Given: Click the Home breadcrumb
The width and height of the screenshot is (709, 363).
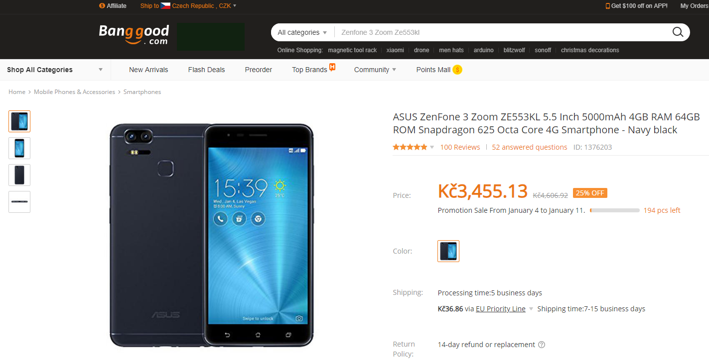Looking at the screenshot, I should [17, 92].
